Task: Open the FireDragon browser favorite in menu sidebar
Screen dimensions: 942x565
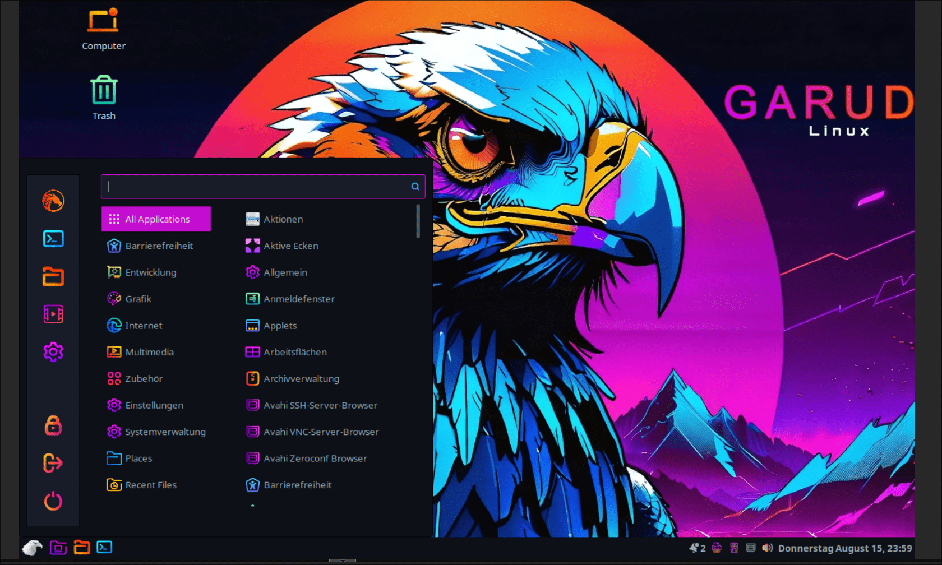Action: (x=53, y=201)
